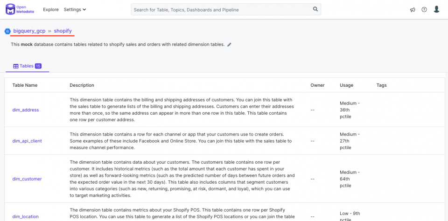Open the user profile avatar
This screenshot has height=221, width=448.
pyautogui.click(x=436, y=9)
